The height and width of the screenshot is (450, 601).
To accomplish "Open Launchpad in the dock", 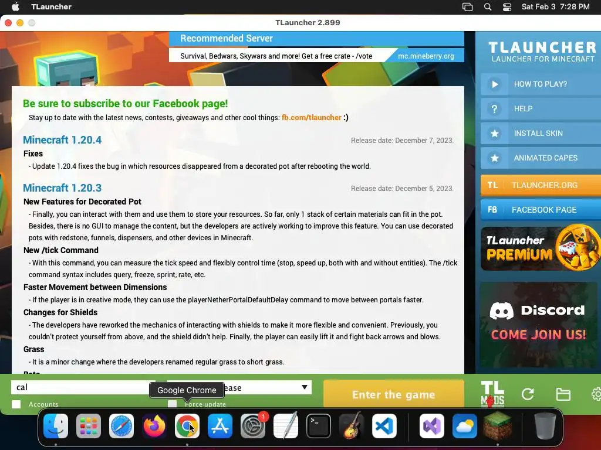I will point(89,426).
